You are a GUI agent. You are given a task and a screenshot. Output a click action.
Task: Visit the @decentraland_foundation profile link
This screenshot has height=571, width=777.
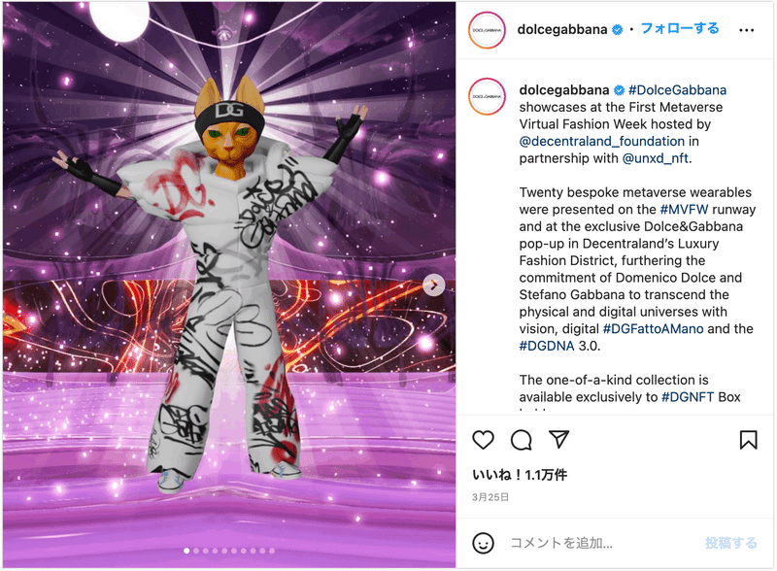point(601,141)
